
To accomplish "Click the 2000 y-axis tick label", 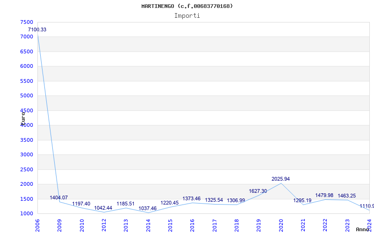I will [x=27, y=184].
